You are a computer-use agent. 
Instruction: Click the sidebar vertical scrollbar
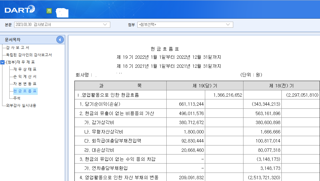tap(65, 108)
